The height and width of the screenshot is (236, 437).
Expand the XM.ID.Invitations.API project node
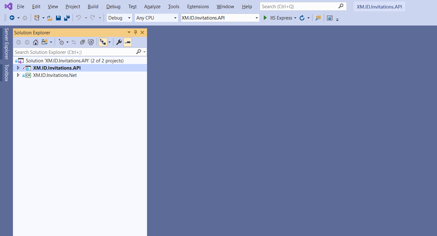(18, 68)
